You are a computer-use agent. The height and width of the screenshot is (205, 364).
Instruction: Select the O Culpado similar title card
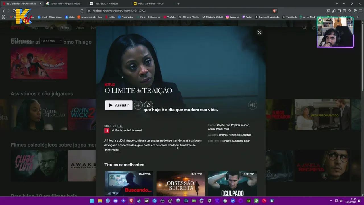tap(233, 184)
